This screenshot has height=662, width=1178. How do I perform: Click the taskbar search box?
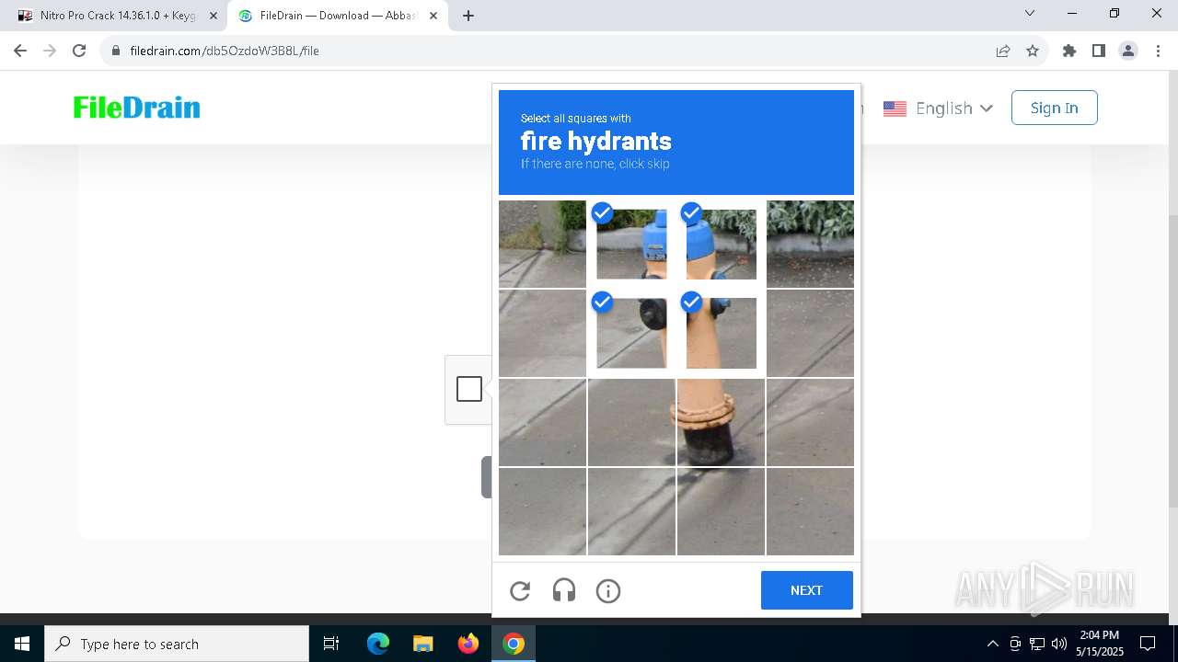177,644
